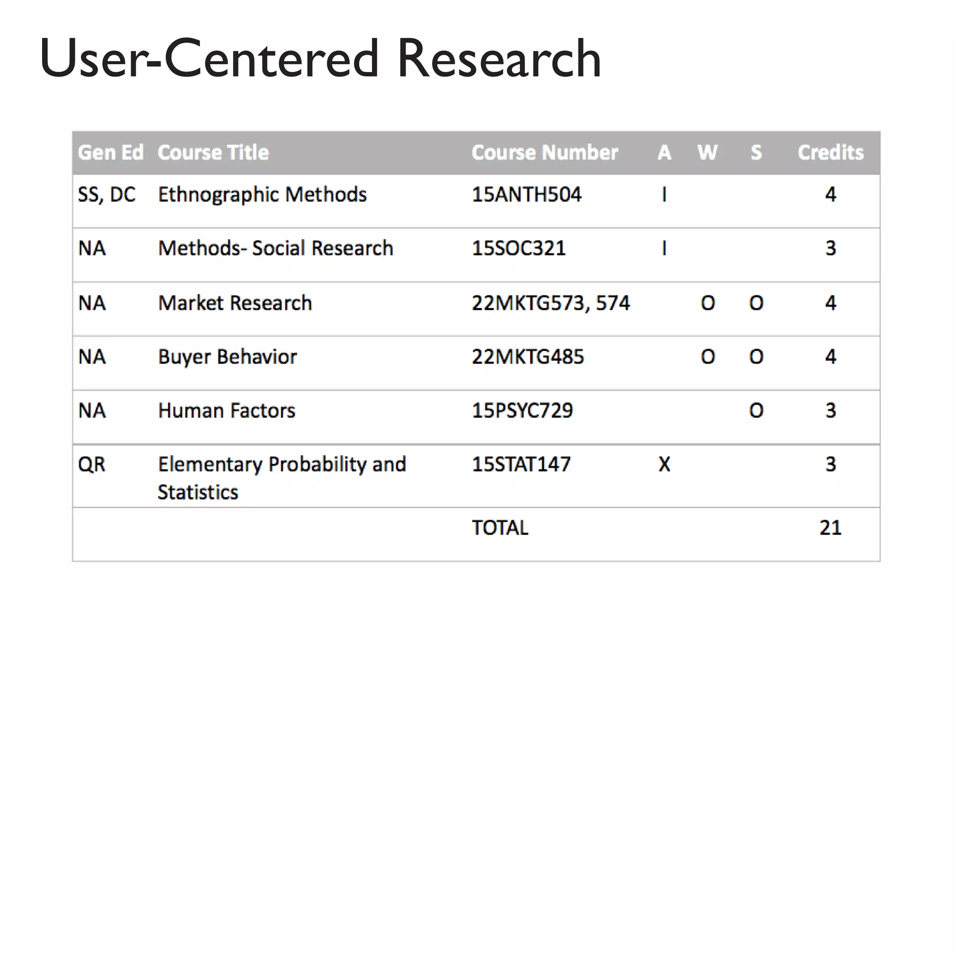Image resolution: width=956 pixels, height=956 pixels.
Task: Select 'Methods- Social Research' course title
Action: pos(275,248)
